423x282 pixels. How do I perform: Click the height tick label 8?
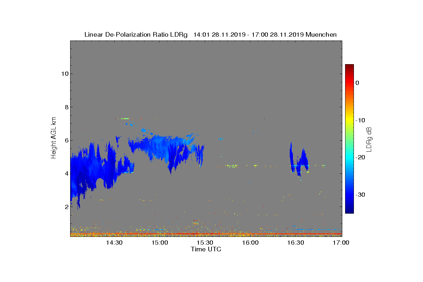coord(66,107)
